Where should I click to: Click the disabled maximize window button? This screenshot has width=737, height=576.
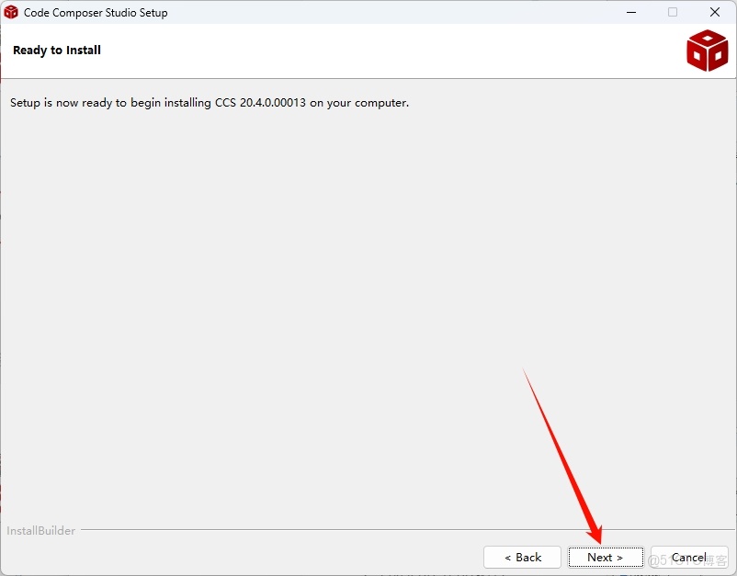[x=673, y=12]
